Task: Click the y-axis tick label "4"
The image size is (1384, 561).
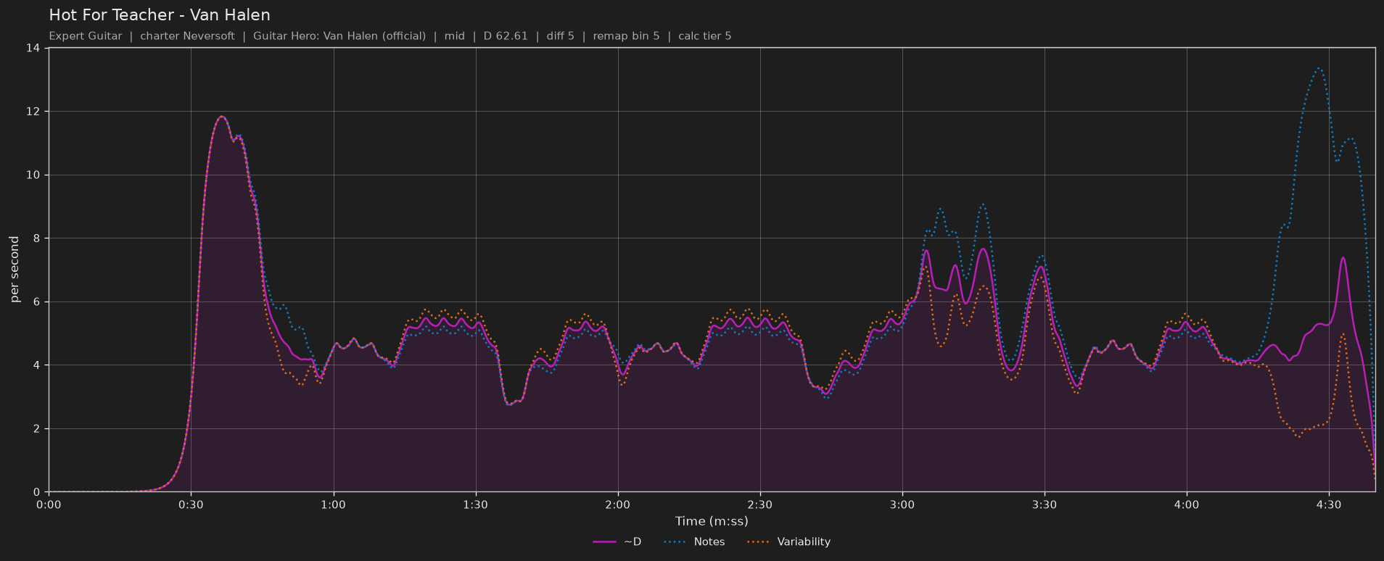Action: pos(36,365)
